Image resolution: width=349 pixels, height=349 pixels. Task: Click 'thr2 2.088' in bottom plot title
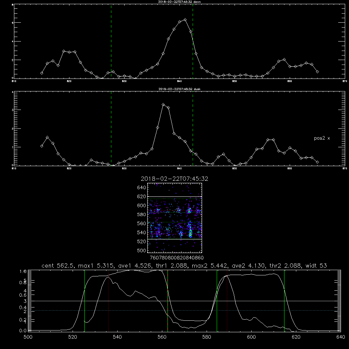(x=285, y=266)
